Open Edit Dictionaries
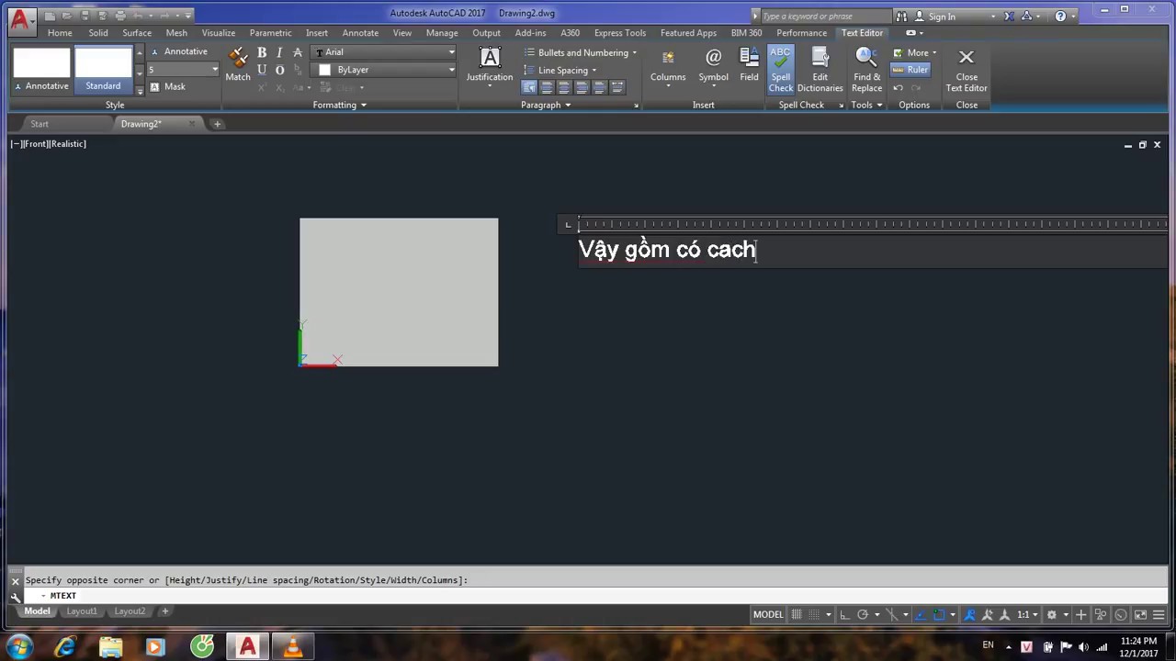The height and width of the screenshot is (661, 1176). 820,69
